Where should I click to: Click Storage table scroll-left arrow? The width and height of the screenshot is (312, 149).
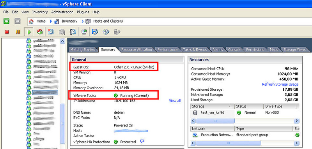coord(193,121)
